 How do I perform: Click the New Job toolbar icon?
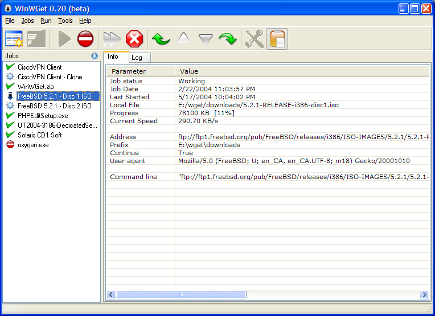[14, 39]
